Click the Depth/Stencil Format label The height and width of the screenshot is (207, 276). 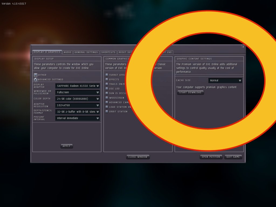(x=43, y=112)
